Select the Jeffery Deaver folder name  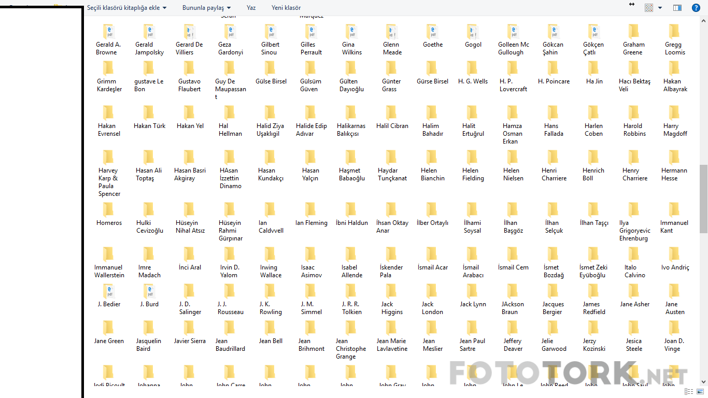coord(513,345)
